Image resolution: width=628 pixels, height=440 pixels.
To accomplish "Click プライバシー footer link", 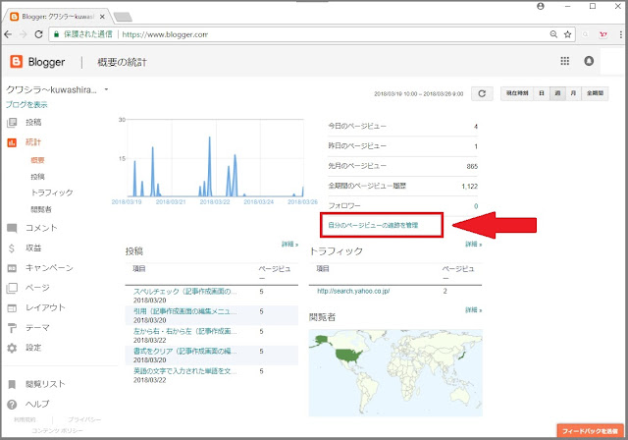I will pos(84,420).
